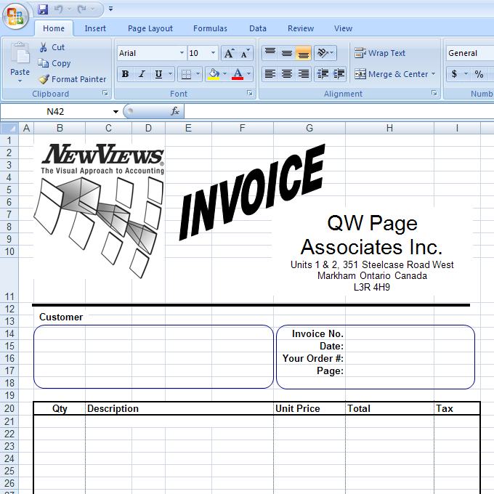Click the Office Button logo
This screenshot has width=494, height=494.
(15, 15)
